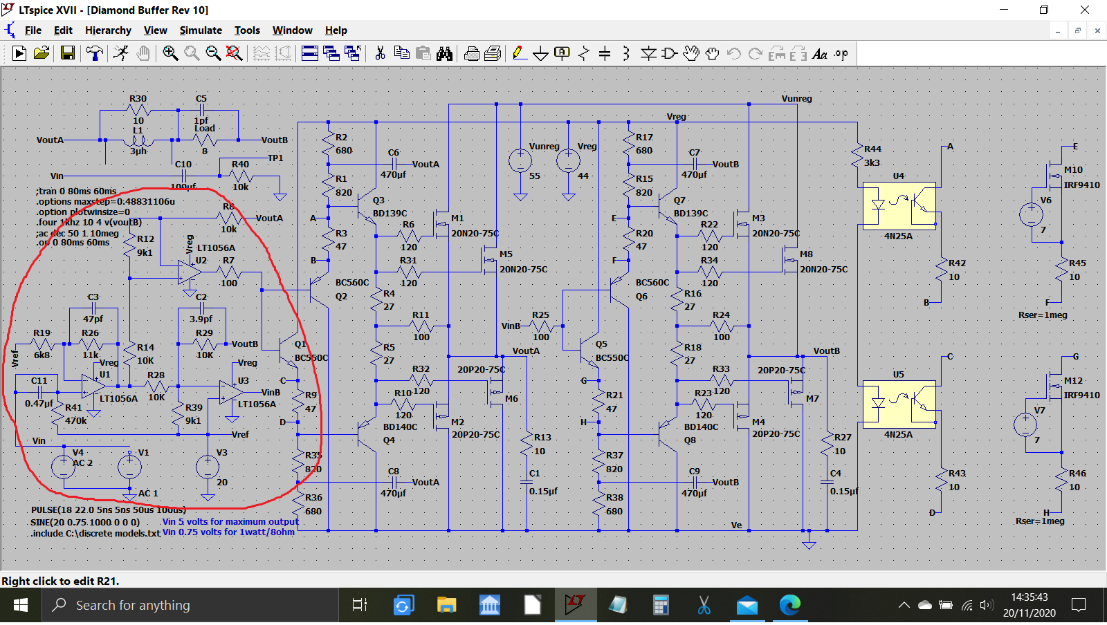Select the Zoom Out magnifier tool
Viewport: 1107px width, 625px height.
click(x=213, y=53)
